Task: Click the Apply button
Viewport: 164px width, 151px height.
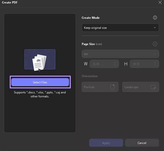Action: (106, 143)
